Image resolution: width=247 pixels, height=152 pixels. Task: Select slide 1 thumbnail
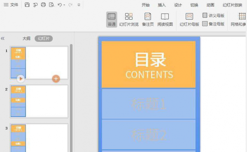click(x=39, y=63)
